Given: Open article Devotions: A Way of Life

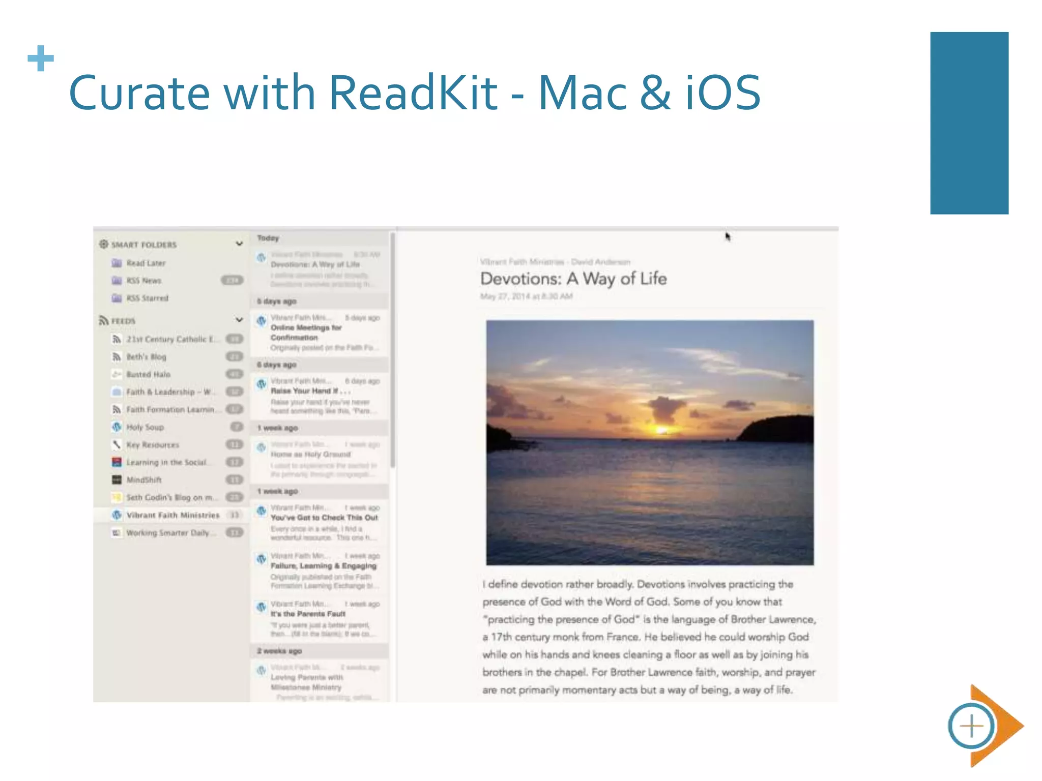Looking at the screenshot, I should point(320,269).
